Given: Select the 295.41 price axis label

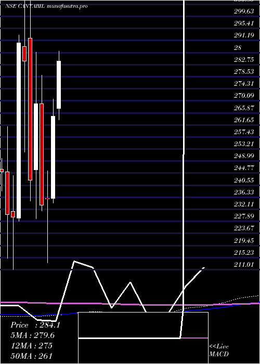Looking at the screenshot, I should [244, 23].
